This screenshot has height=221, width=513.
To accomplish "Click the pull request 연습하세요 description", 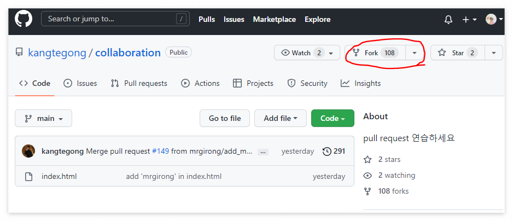I will (x=409, y=138).
